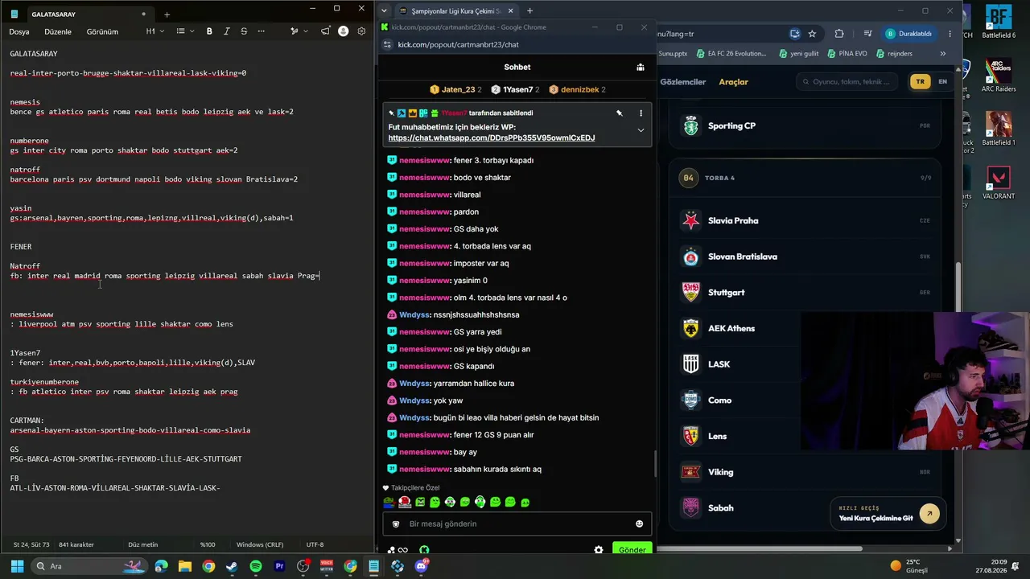Toggle bold formatting in Notepad
Viewport: 1030px width, 579px height.
pyautogui.click(x=209, y=31)
